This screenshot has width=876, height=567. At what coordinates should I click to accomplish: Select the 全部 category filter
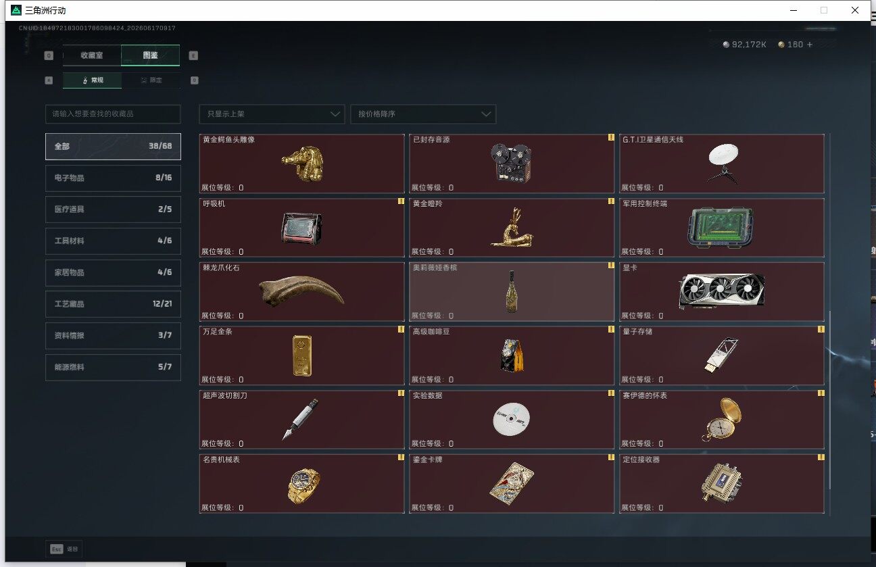113,146
